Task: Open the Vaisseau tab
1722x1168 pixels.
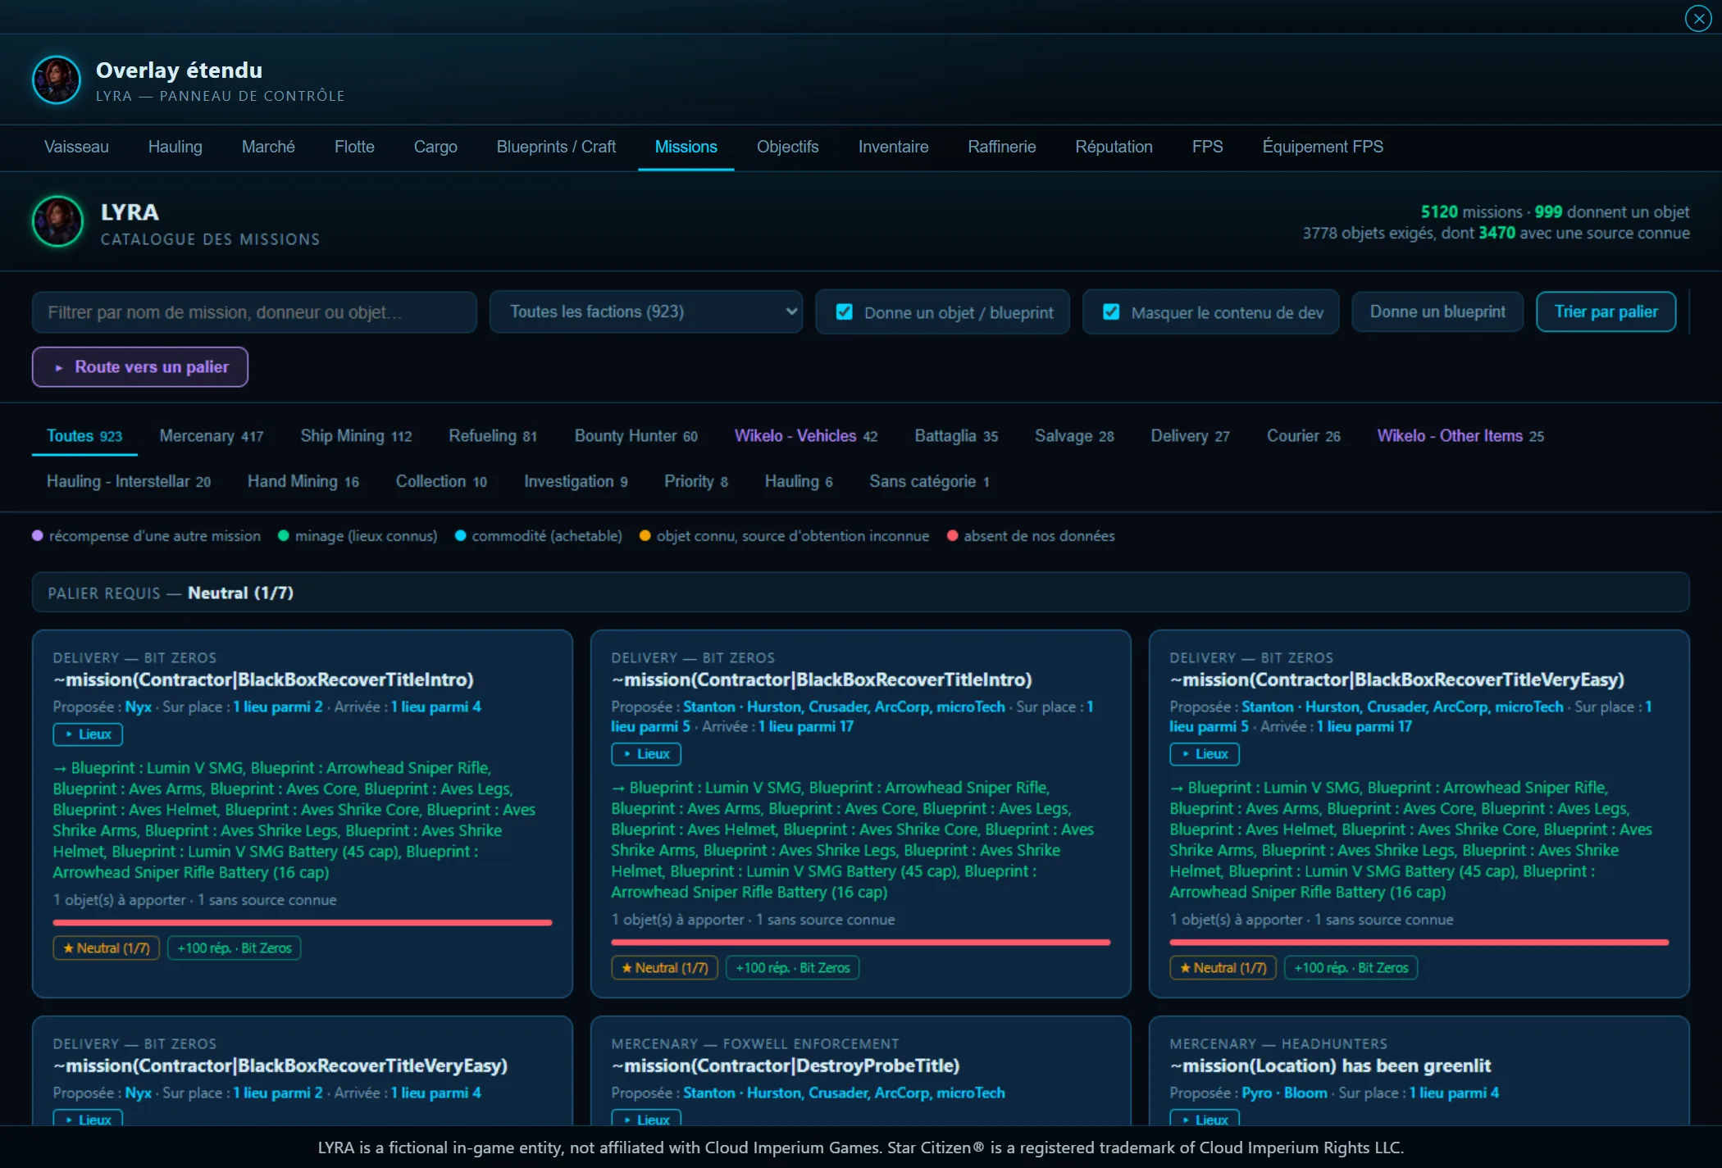Action: click(76, 147)
